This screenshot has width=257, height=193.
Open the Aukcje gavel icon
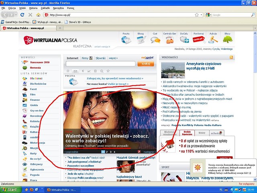[213, 39]
